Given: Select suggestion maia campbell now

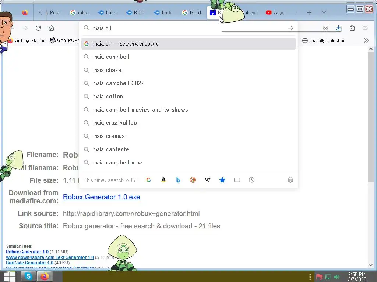Looking at the screenshot, I should pyautogui.click(x=188, y=162).
